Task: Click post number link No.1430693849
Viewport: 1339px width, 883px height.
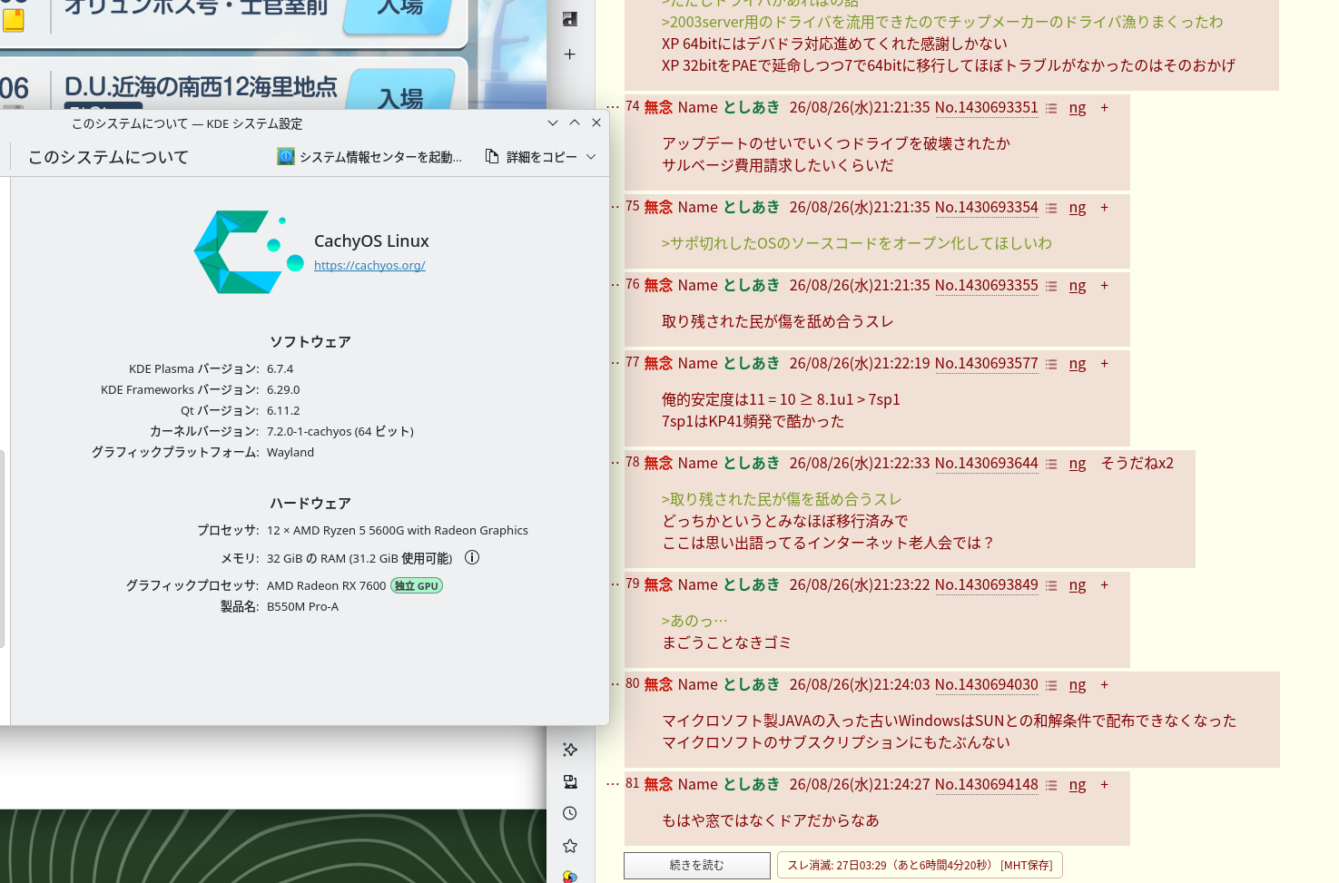Action: point(987,584)
